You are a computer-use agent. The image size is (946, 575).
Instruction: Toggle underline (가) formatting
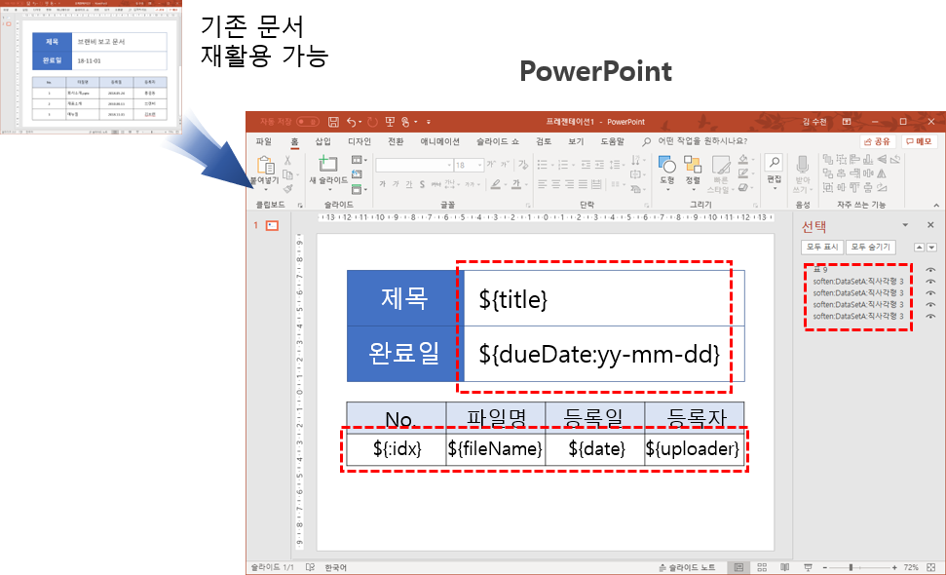409,184
